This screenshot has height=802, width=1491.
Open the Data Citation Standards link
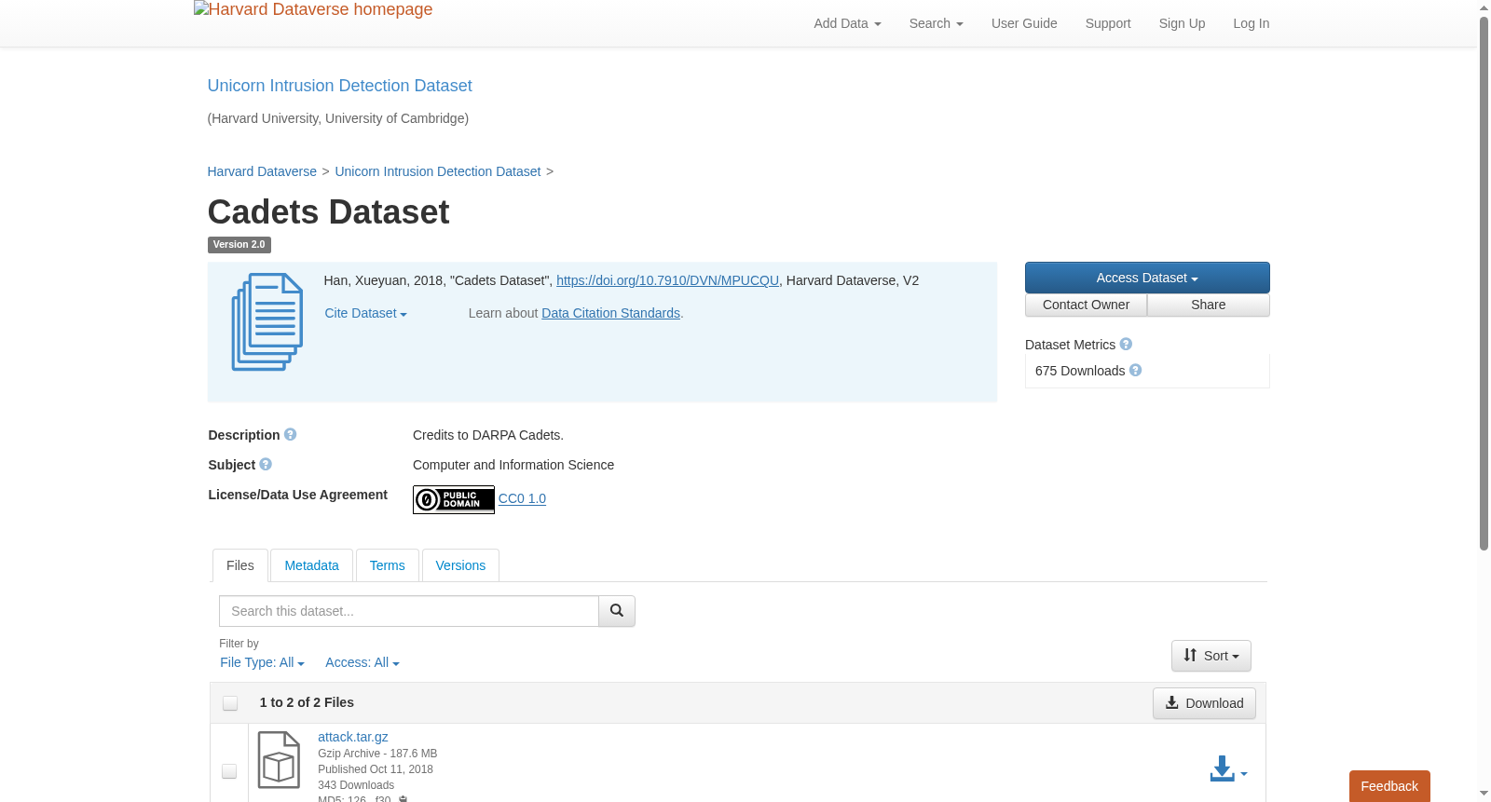pos(610,314)
